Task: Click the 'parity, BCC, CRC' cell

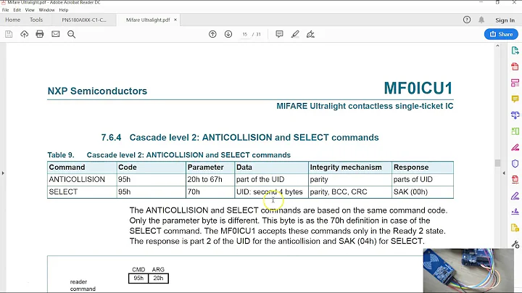Action: (x=350, y=191)
